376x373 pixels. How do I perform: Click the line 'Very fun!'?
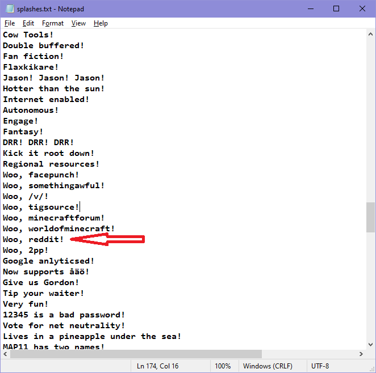point(26,304)
